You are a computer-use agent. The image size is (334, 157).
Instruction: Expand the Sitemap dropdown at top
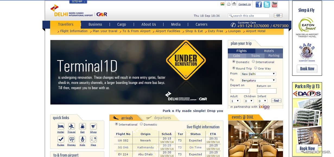(x=78, y=2)
